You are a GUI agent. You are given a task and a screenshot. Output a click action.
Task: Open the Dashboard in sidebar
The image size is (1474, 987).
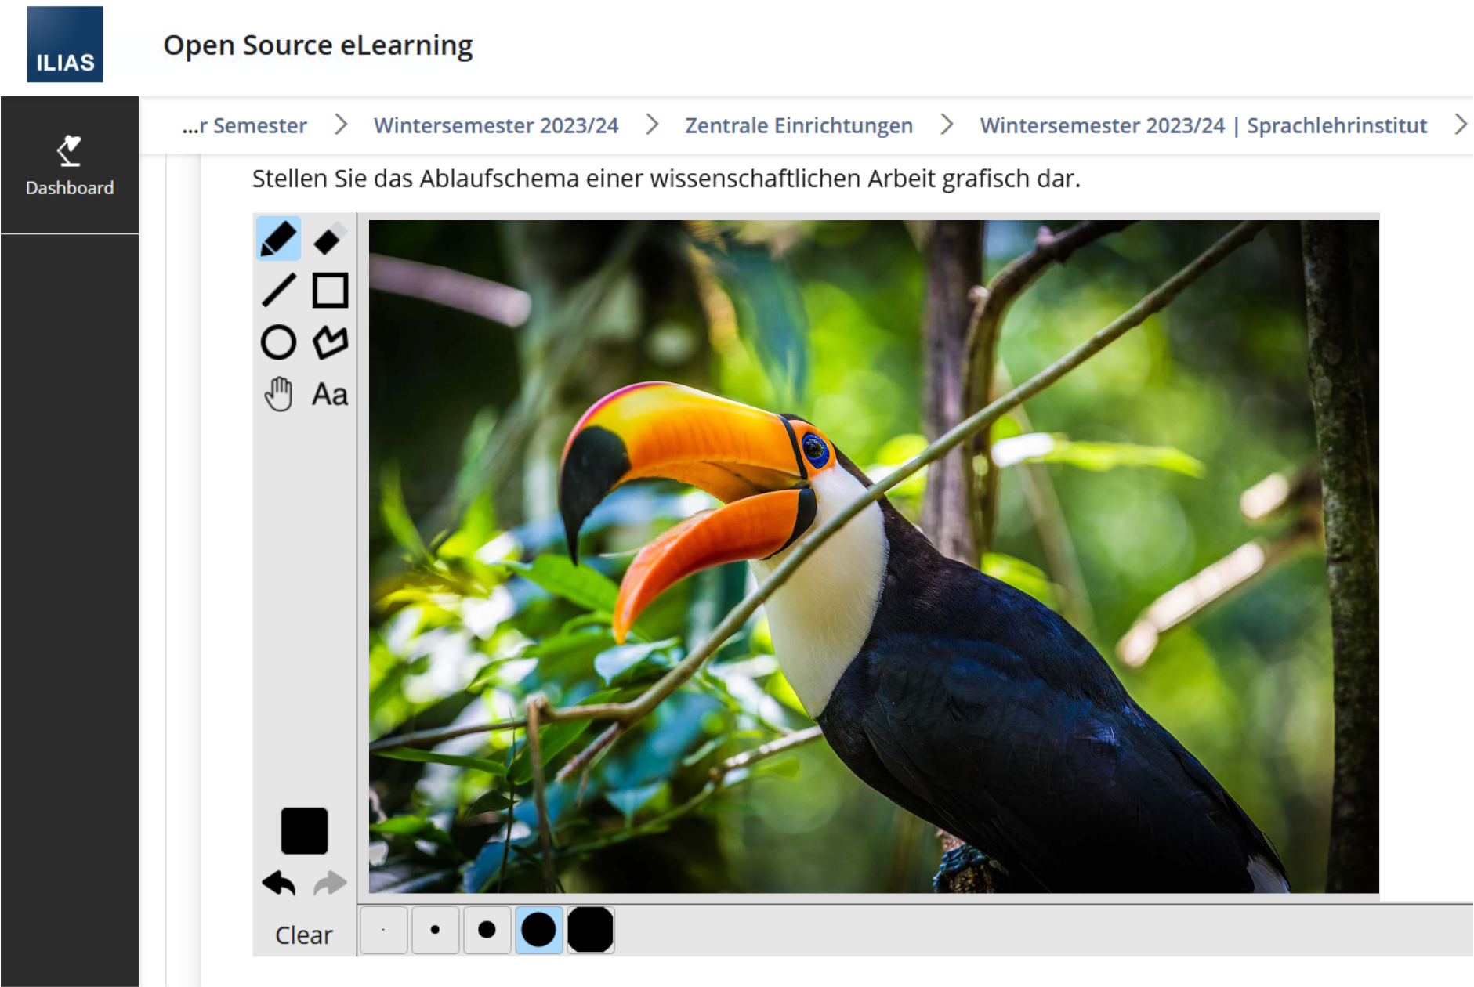pyautogui.click(x=70, y=166)
